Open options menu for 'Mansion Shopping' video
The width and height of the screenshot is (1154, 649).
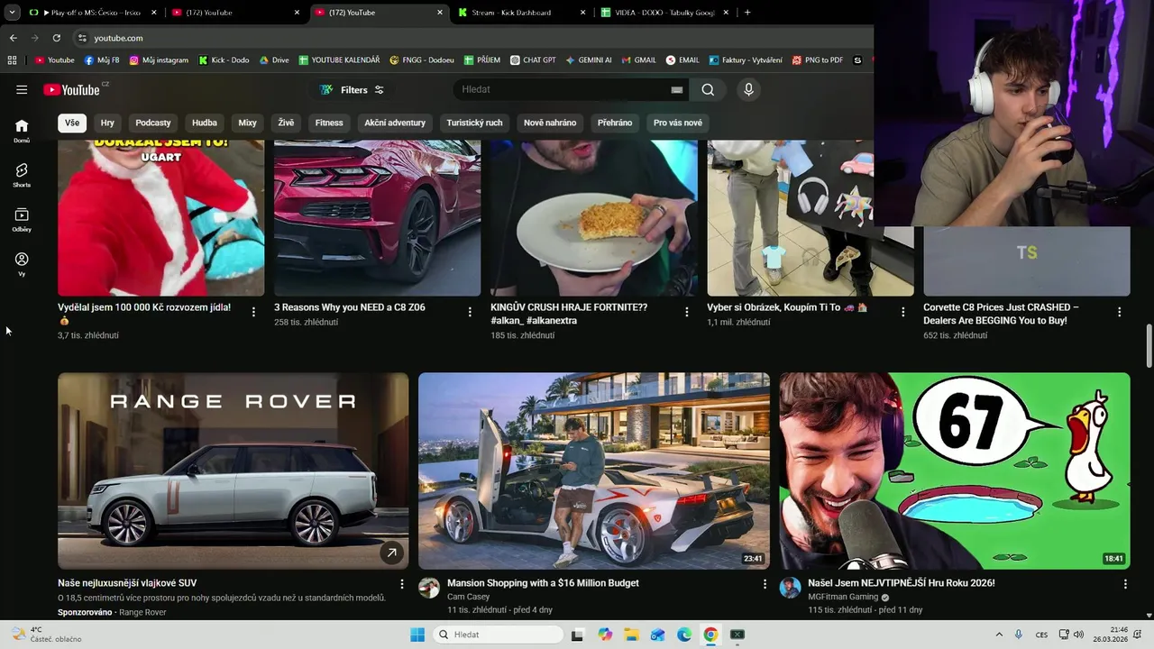click(765, 584)
